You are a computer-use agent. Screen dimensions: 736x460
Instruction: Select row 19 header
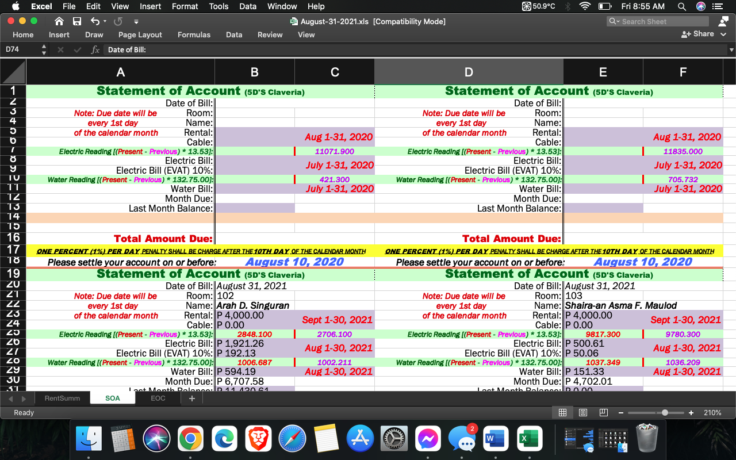13,273
